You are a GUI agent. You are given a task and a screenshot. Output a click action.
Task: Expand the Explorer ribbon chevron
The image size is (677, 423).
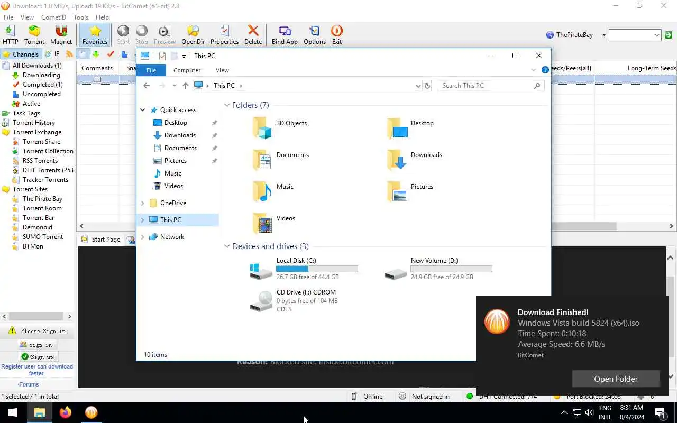533,70
